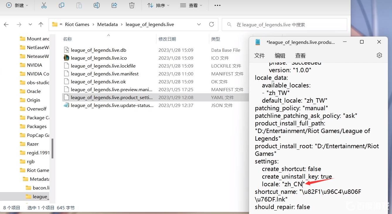Select Metadata folder in sidebar tree
The width and height of the screenshot is (392, 214).
pyautogui.click(x=36, y=179)
